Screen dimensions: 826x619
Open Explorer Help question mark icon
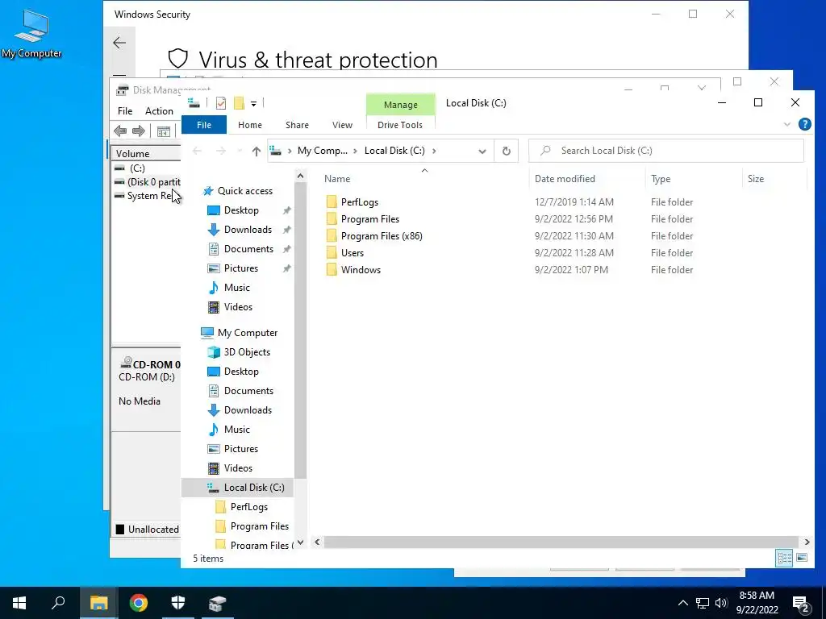click(x=804, y=124)
